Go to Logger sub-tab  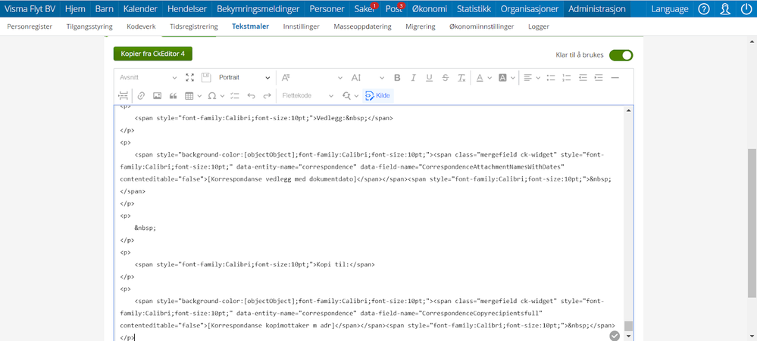click(x=539, y=27)
